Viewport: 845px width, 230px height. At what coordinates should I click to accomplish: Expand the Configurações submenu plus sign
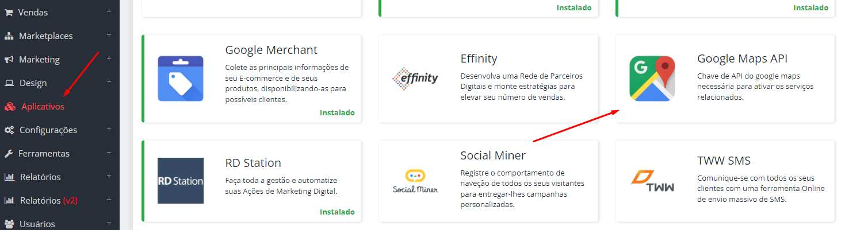pyautogui.click(x=109, y=129)
